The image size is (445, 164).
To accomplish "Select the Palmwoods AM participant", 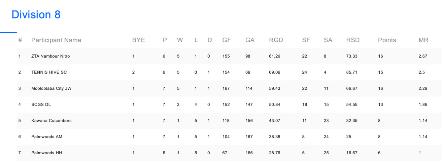I will tap(47, 137).
